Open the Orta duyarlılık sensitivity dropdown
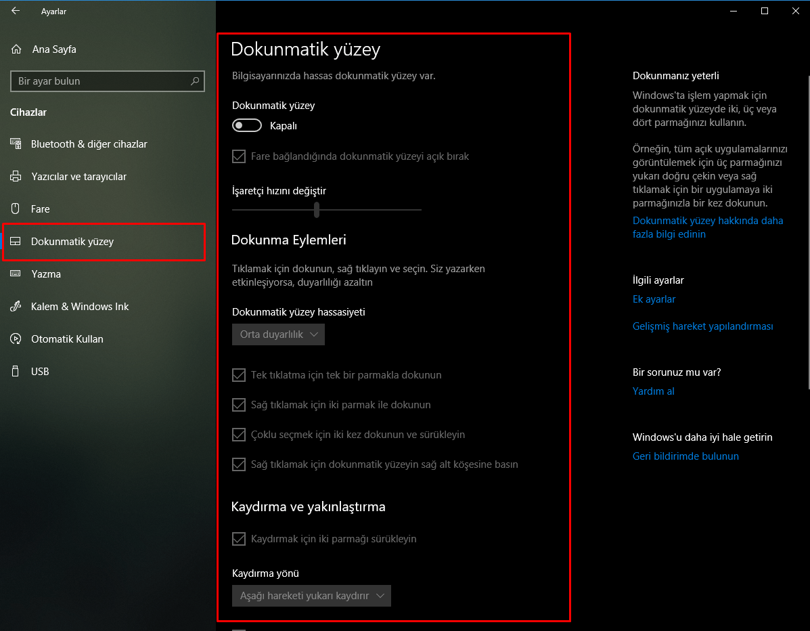810x631 pixels. (278, 334)
